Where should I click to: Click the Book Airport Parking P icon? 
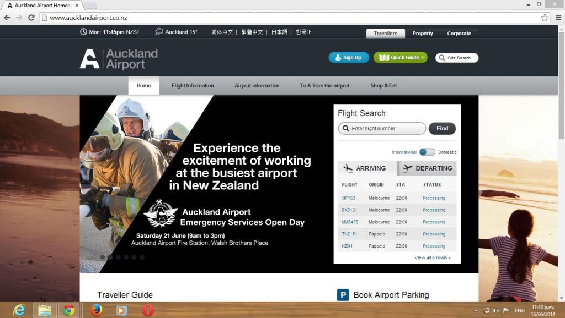(x=343, y=295)
